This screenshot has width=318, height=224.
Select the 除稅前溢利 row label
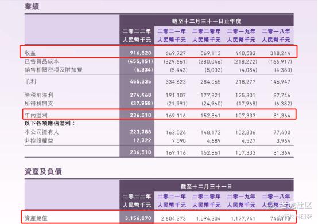coord(38,95)
